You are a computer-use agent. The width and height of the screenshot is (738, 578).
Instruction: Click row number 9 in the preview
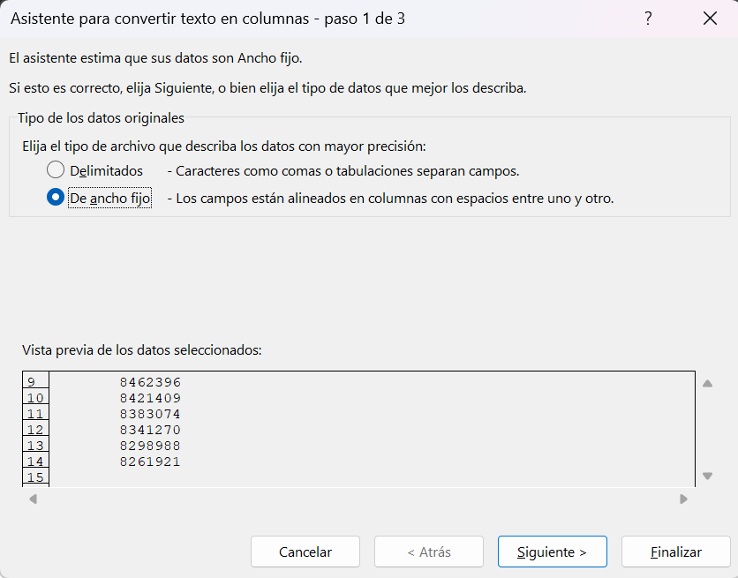point(32,382)
